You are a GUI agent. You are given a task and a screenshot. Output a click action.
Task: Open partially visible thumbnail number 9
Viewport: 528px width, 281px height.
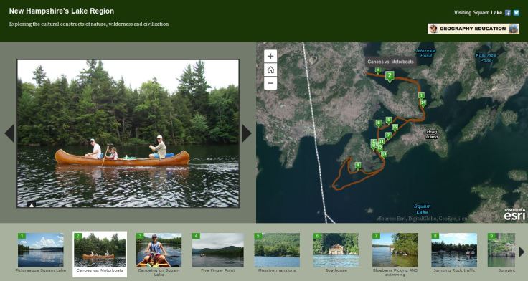tap(501, 250)
